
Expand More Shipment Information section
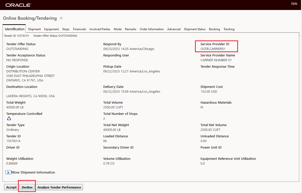coord(8,173)
